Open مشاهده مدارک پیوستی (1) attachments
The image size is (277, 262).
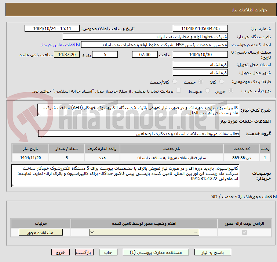point(156,252)
